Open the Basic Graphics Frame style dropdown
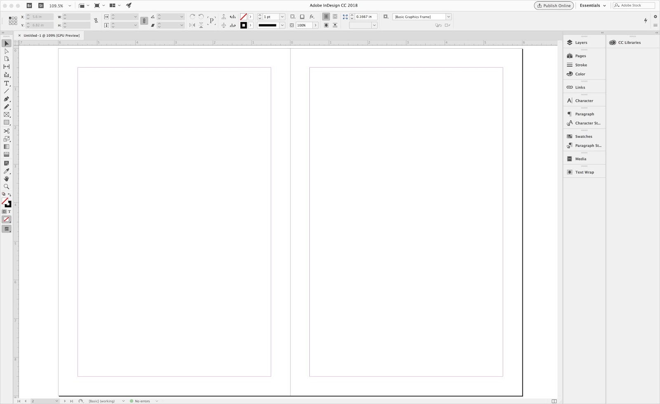The height and width of the screenshot is (404, 660). [448, 16]
